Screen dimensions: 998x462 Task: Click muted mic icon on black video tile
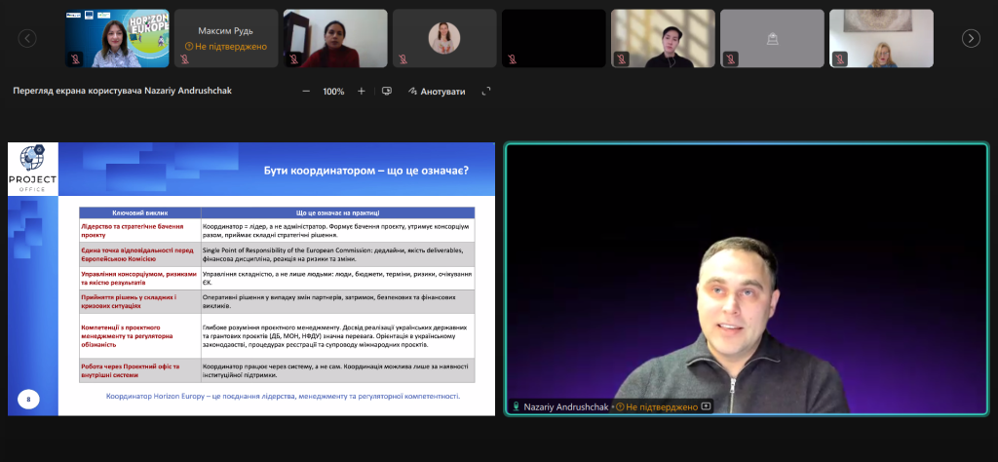point(513,58)
